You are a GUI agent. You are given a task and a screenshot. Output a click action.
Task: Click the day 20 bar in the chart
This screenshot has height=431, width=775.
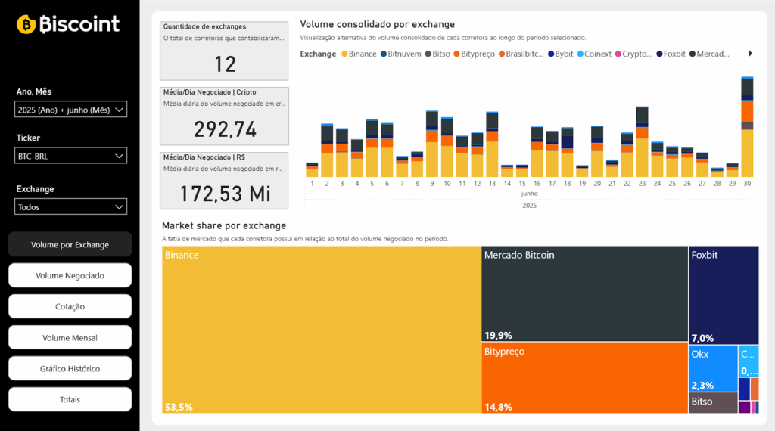click(x=597, y=151)
